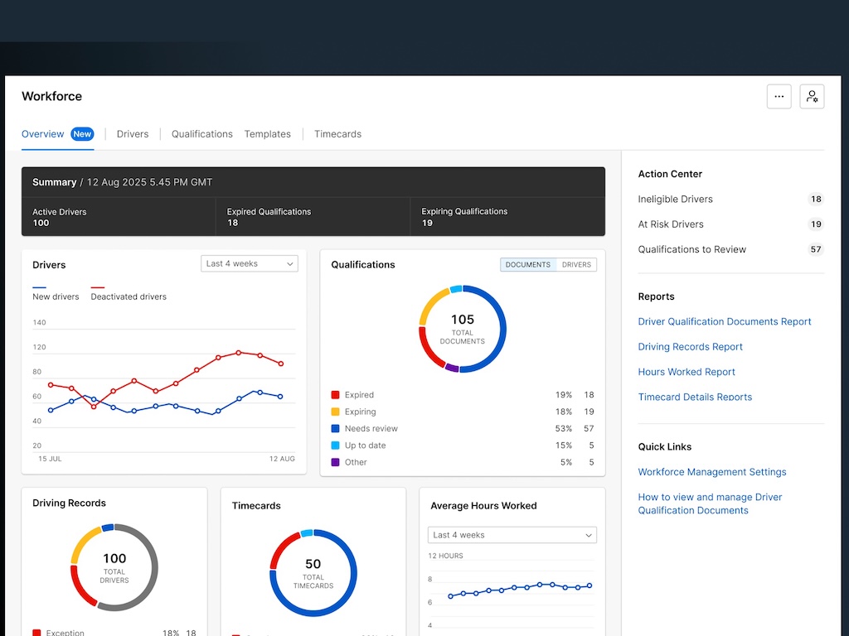Click the Expiring yellow legend square
The height and width of the screenshot is (636, 849).
click(335, 412)
